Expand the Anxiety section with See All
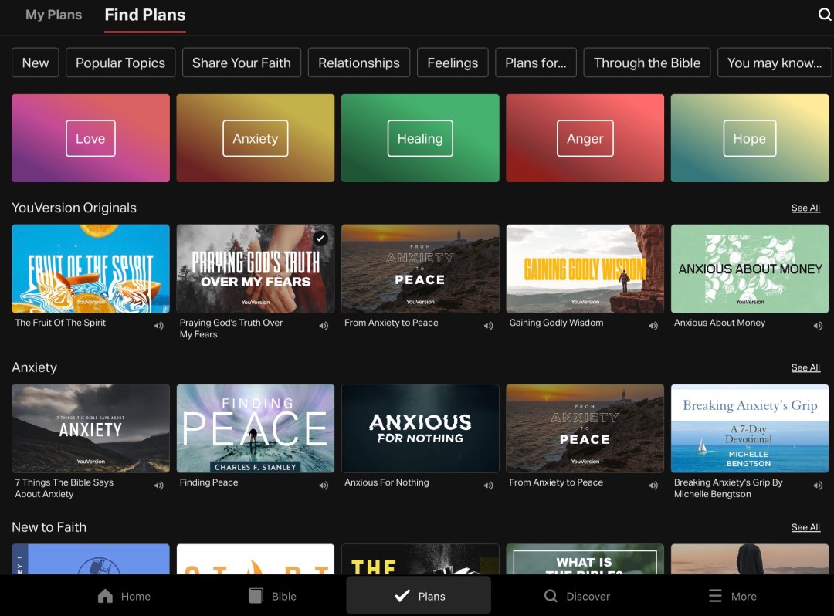 click(805, 368)
